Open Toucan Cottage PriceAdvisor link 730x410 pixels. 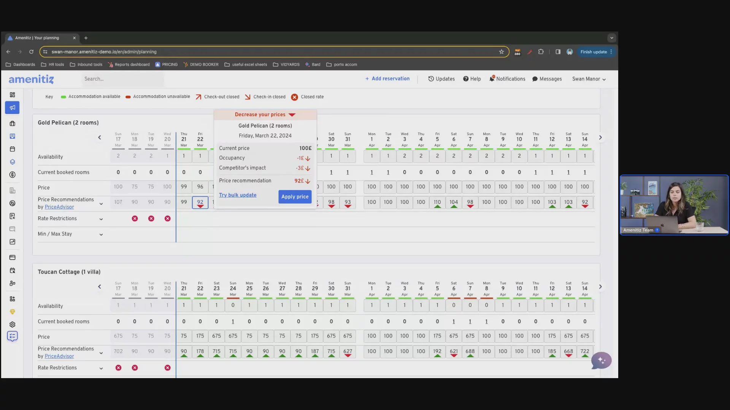pyautogui.click(x=59, y=356)
